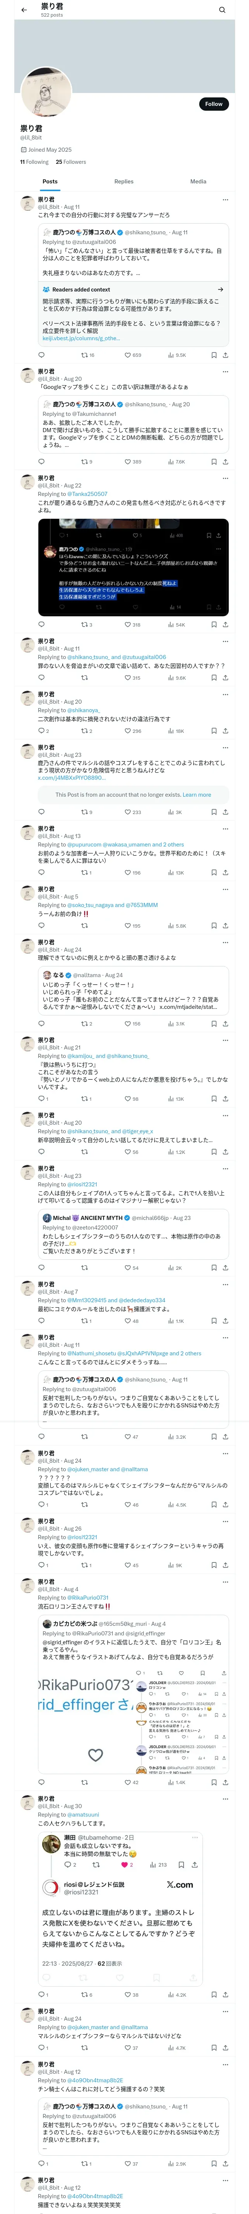Share the Aug 20 Google Maps post
This screenshot has width=249, height=2214.
pos(225,462)
